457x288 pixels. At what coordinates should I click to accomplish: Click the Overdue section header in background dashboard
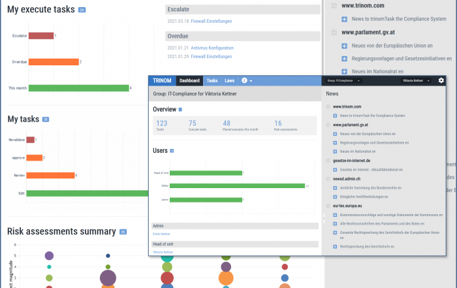tap(242, 36)
